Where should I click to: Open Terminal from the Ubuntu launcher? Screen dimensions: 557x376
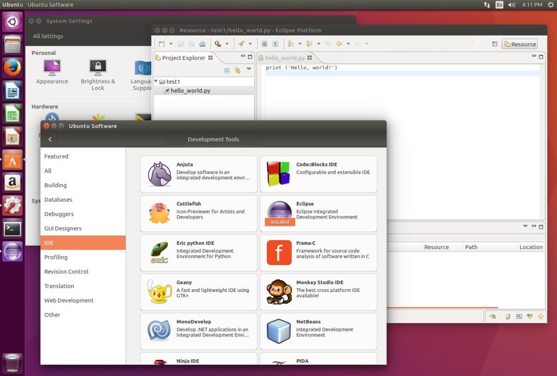pos(13,228)
